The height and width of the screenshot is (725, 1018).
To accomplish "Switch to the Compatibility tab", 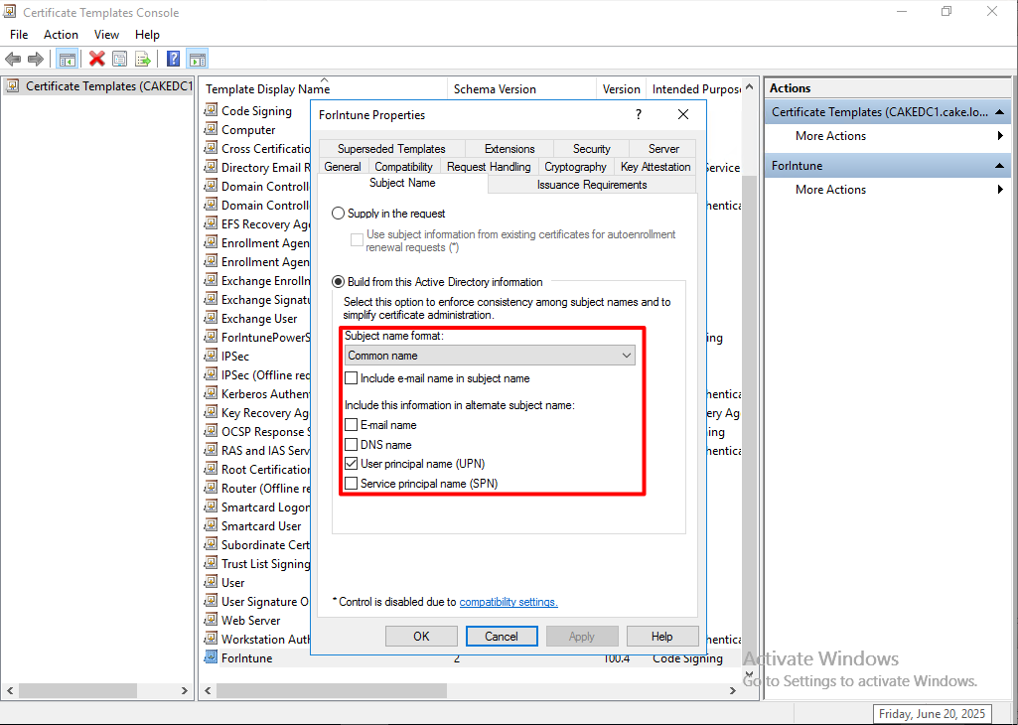I will [404, 167].
